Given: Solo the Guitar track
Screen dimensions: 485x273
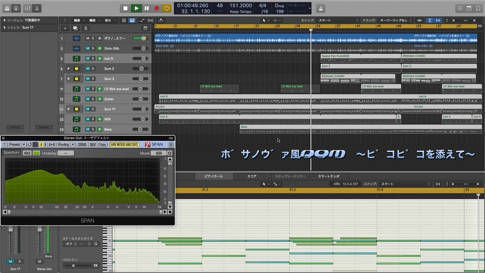Looking at the screenshot, I should pos(93,99).
